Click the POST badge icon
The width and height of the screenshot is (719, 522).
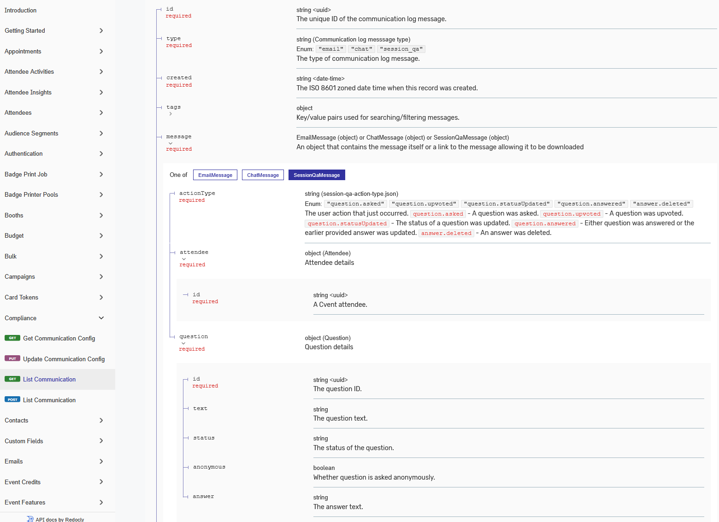coord(12,399)
